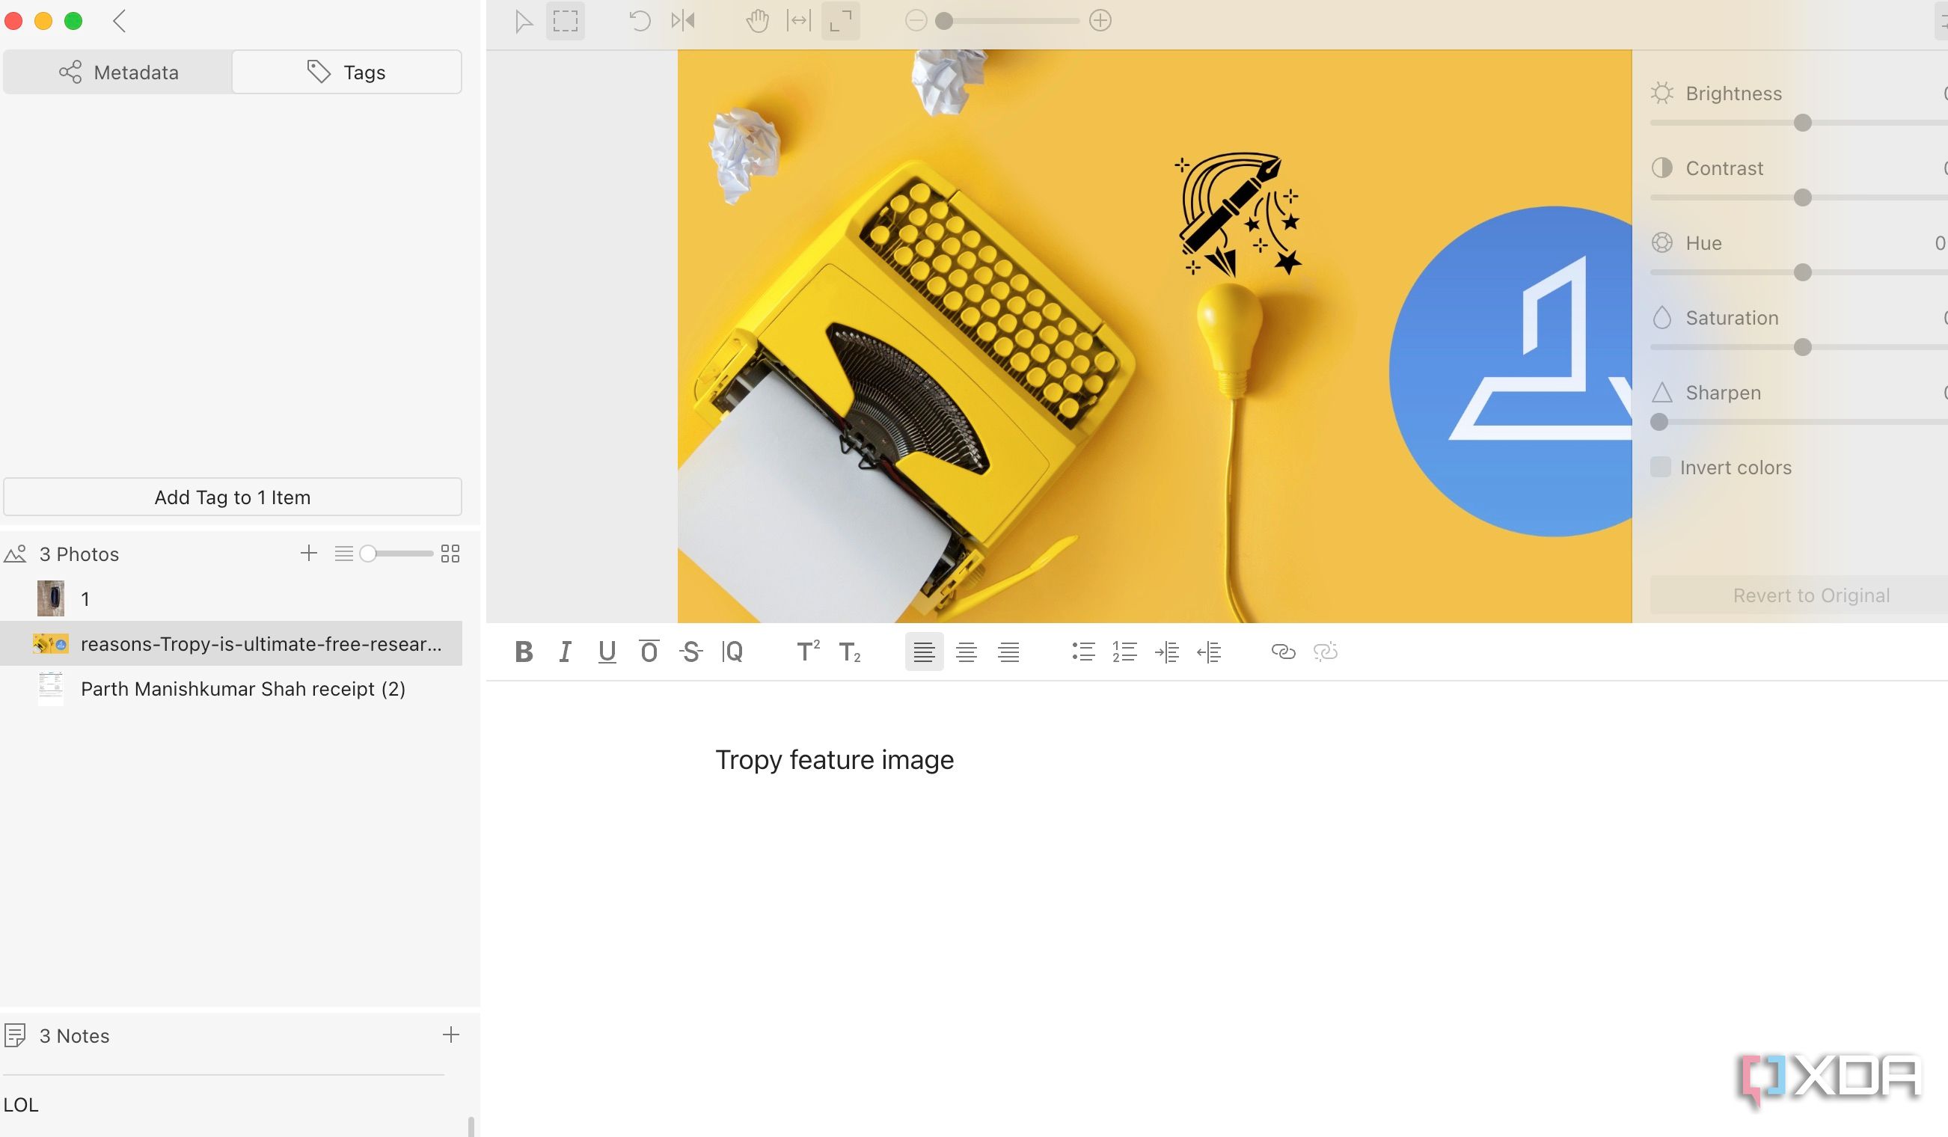Adjust the Sharpen slider handle
This screenshot has width=1948, height=1137.
(1659, 422)
